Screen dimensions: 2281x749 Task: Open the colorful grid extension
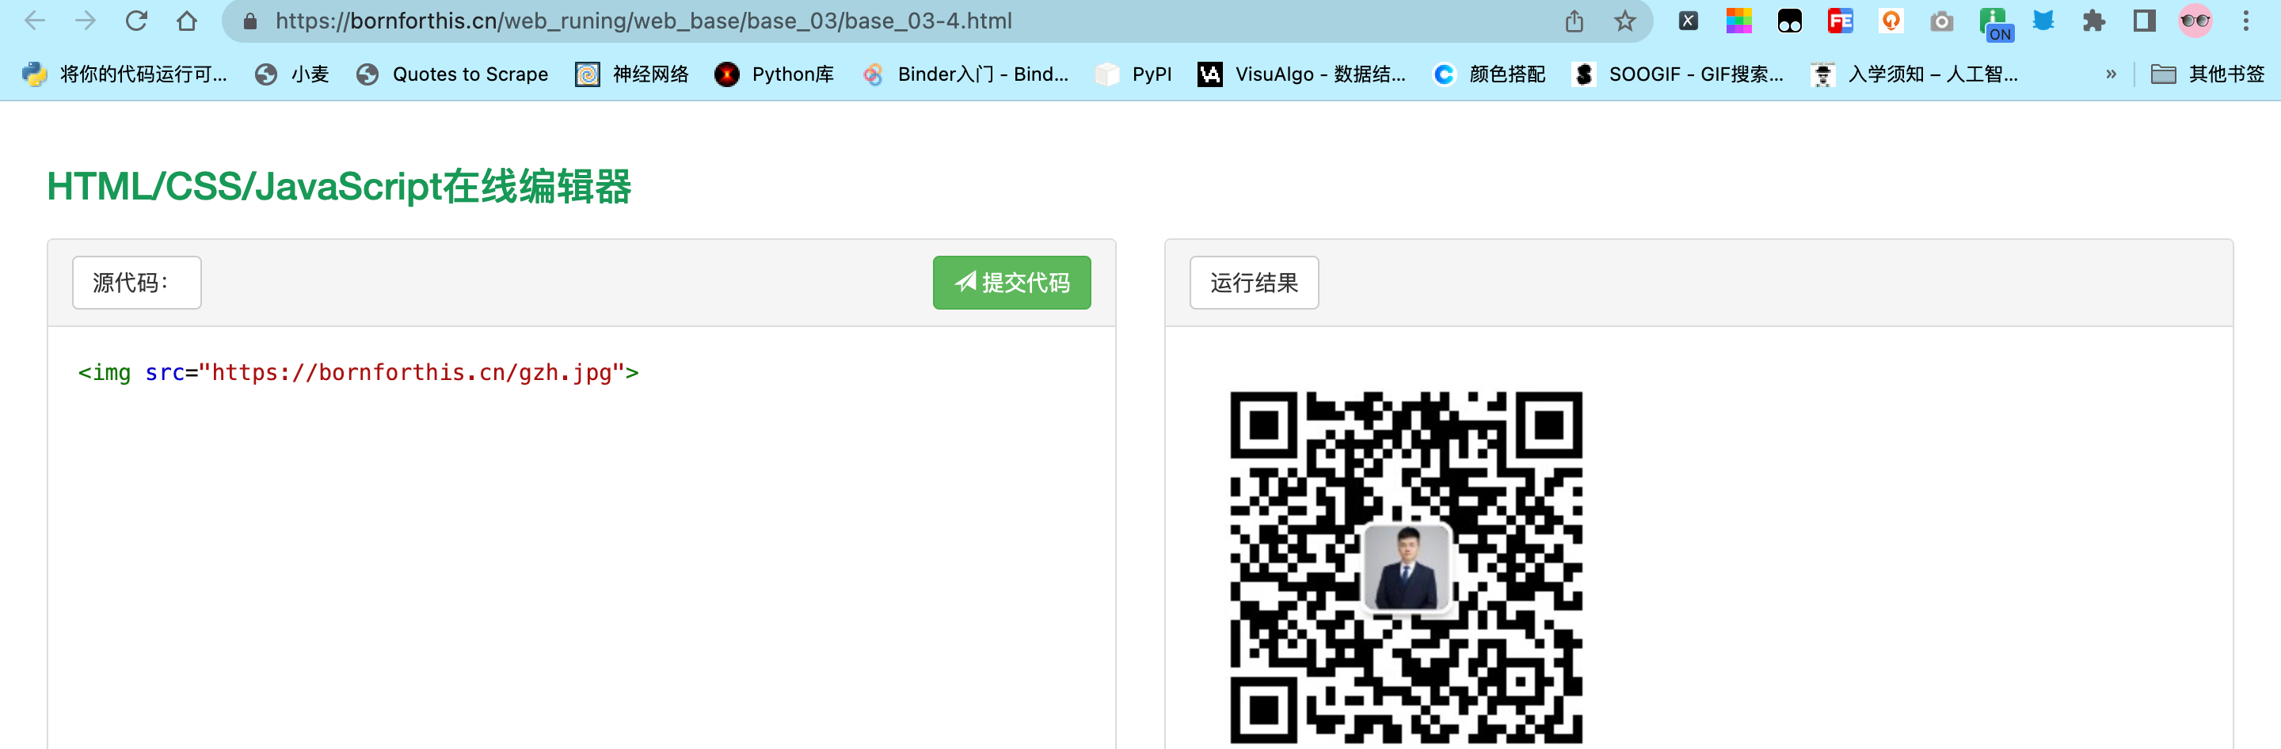coord(1739,21)
